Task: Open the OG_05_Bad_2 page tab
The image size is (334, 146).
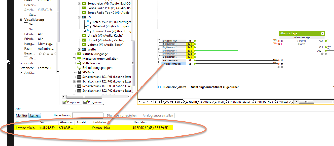Action: coord(173,102)
